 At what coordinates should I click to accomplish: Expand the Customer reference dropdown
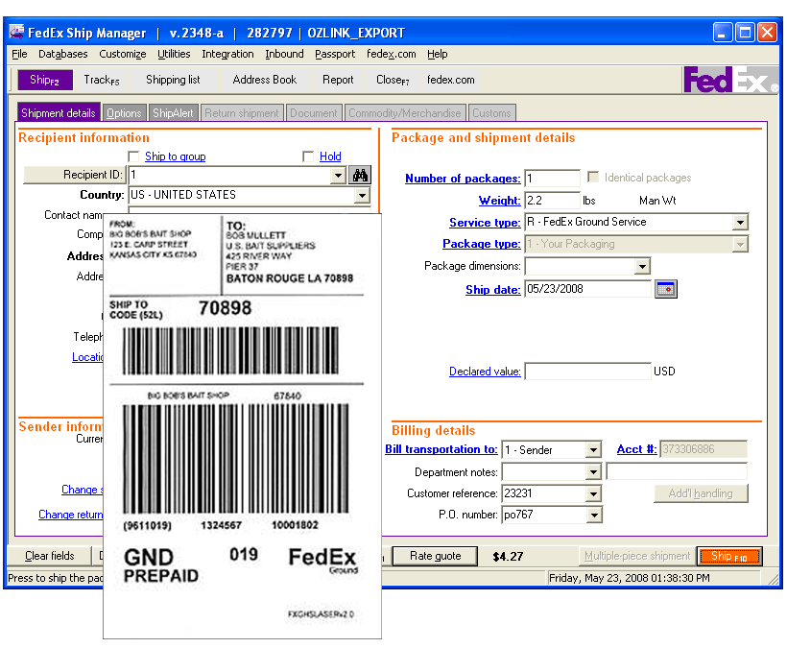[x=593, y=493]
